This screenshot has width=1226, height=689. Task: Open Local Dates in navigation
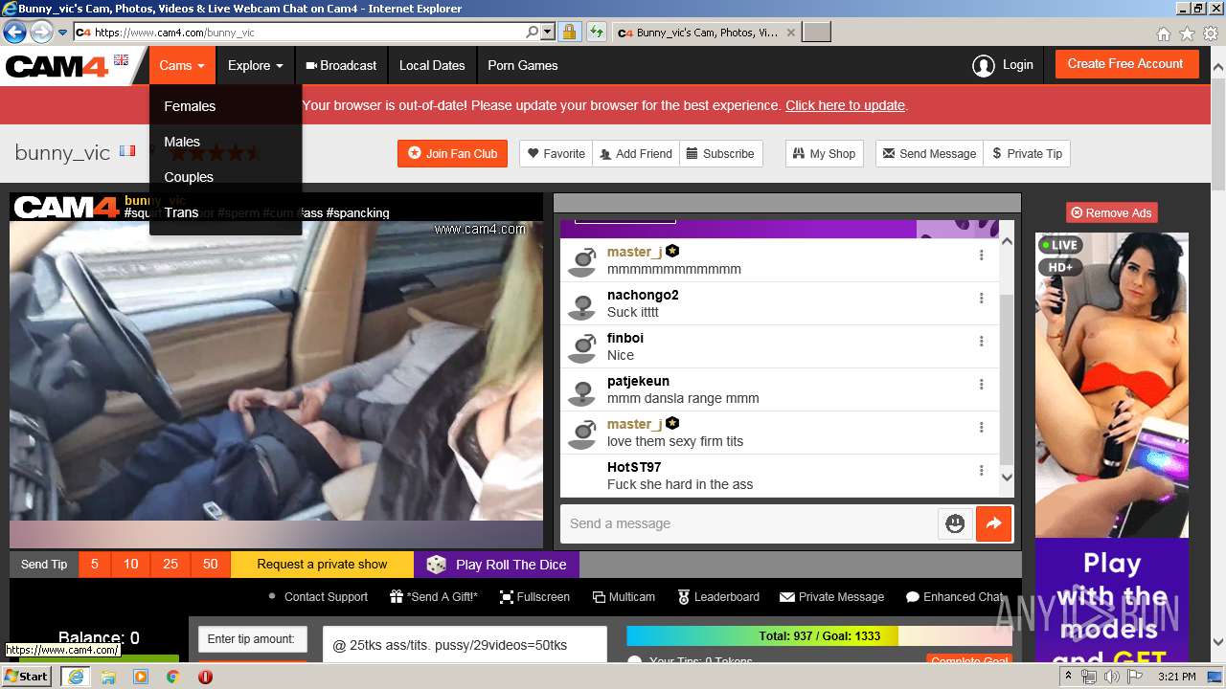point(432,66)
